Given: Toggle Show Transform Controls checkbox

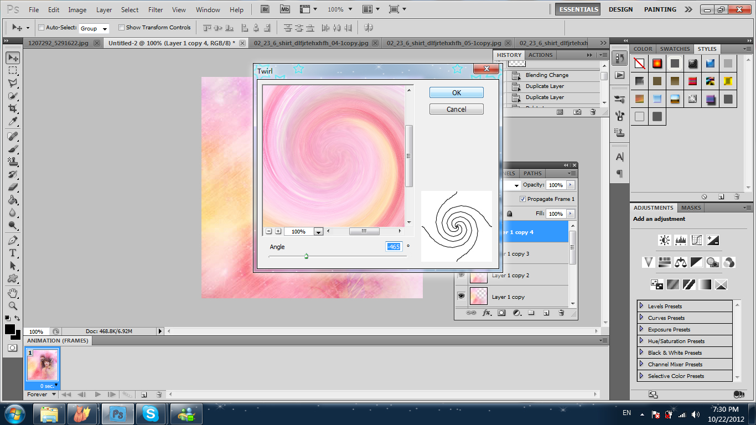Looking at the screenshot, I should tap(121, 28).
